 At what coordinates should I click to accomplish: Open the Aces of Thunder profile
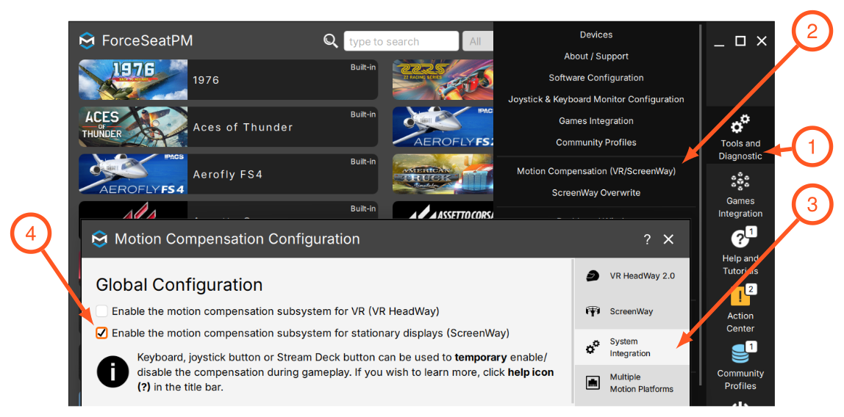228,127
